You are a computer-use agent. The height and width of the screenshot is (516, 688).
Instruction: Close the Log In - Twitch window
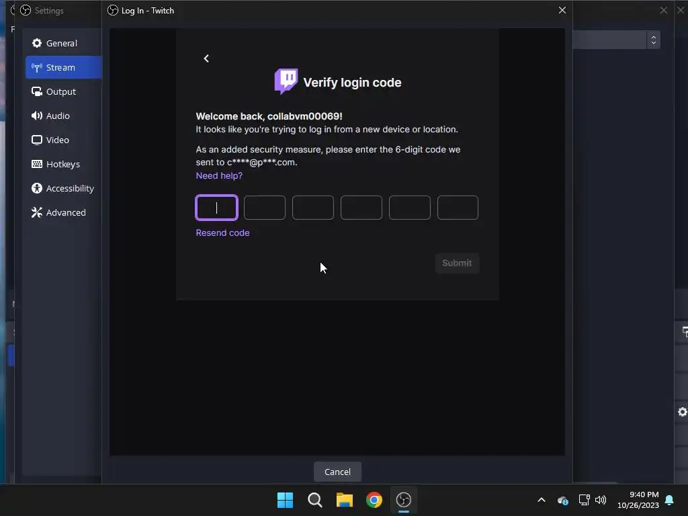tap(562, 10)
